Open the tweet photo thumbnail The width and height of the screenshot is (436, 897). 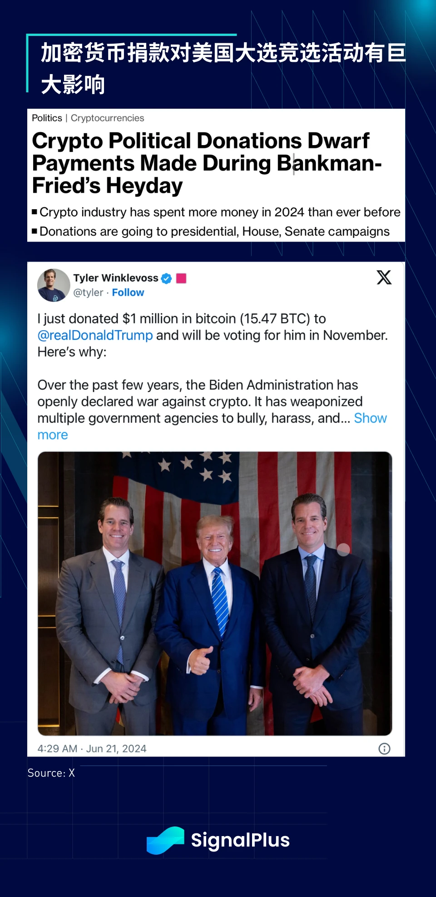[215, 593]
